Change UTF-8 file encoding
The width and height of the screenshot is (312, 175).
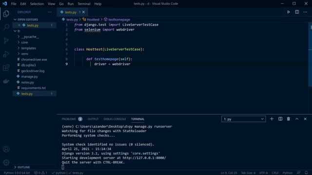point(263,173)
